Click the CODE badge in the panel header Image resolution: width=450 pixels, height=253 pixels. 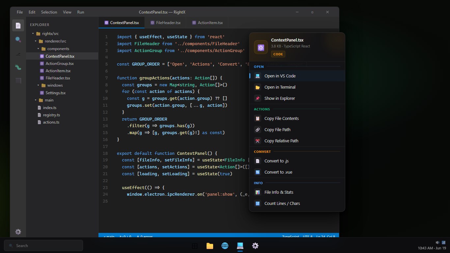[x=278, y=54]
